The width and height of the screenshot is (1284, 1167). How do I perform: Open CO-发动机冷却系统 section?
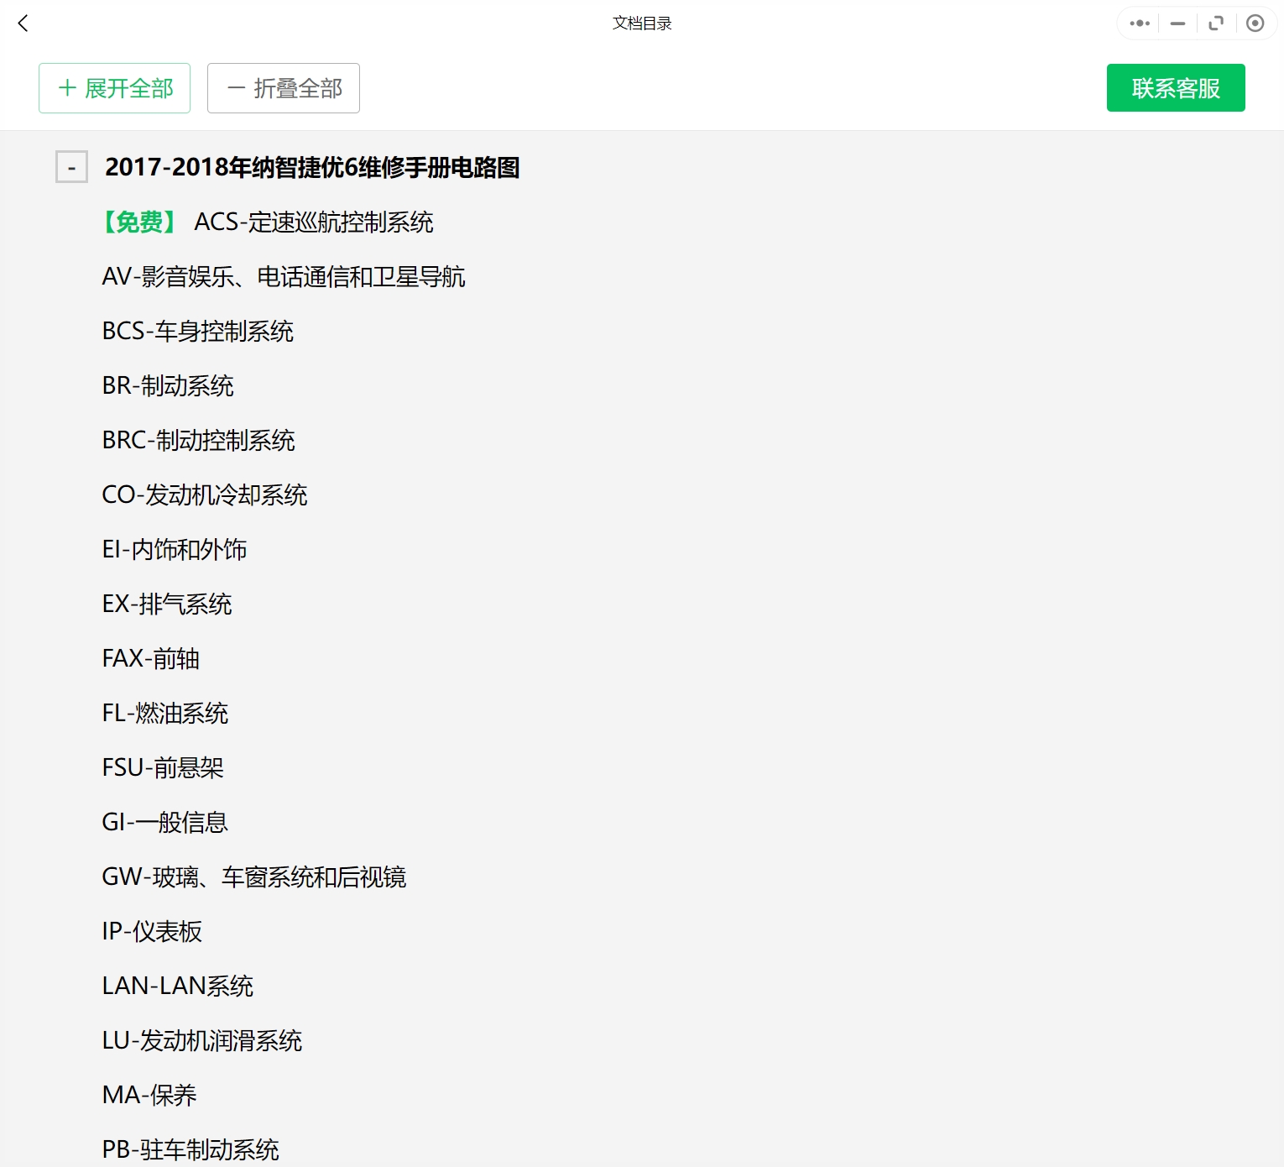(x=205, y=495)
